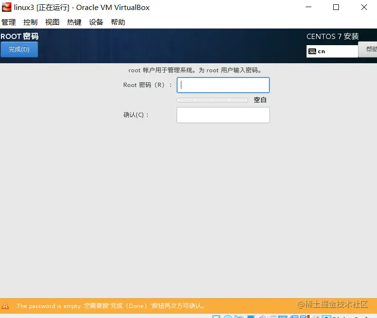Click the 'root 帐户用于管理系统' description text
Image resolution: width=377 pixels, height=318 pixels.
point(195,70)
